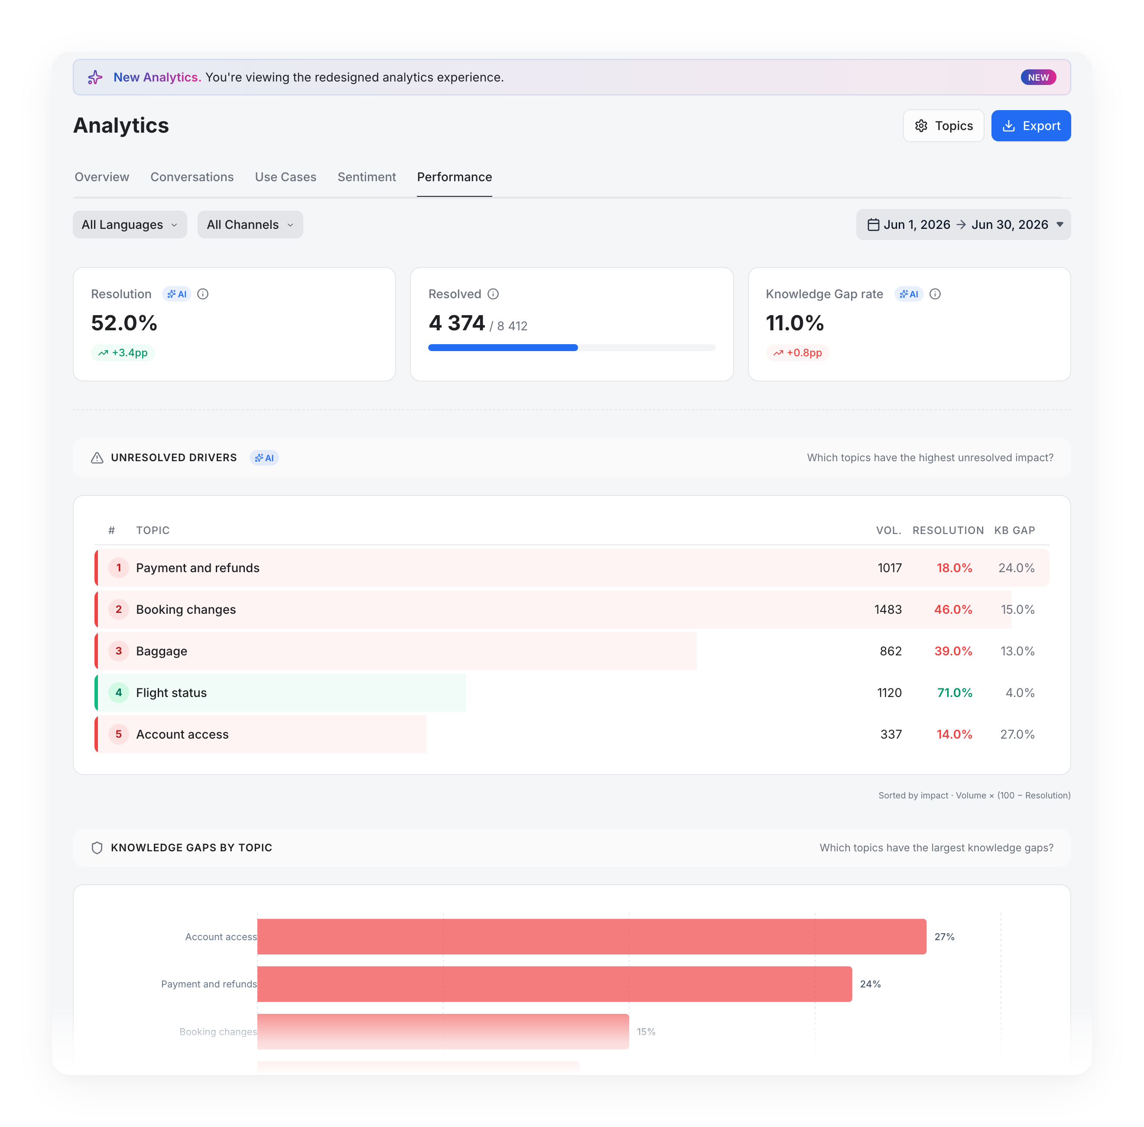
Task: Click KB gap value 27.0%
Action: pyautogui.click(x=1017, y=734)
